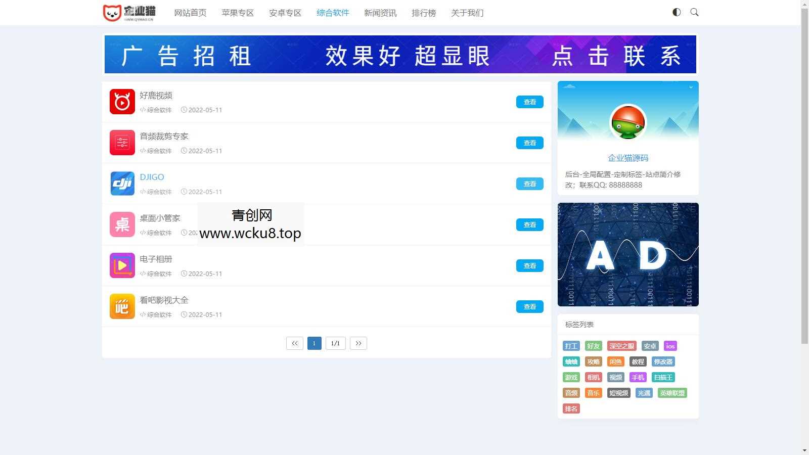This screenshot has height=455, width=809.
Task: Open the 企业猫源码 link
Action: coord(627,157)
